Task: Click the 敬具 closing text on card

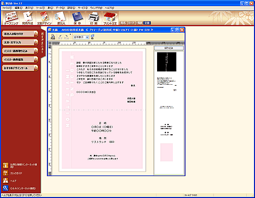Action: [x=133, y=86]
